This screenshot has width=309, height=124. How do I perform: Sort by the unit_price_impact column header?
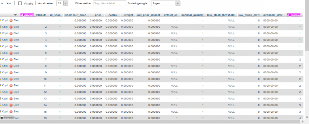click(148, 15)
